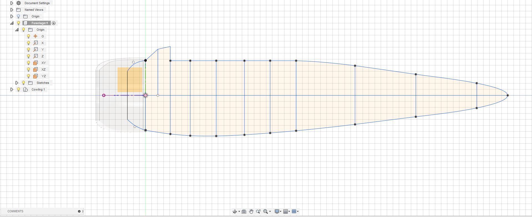Open the Orbit type dropdown arrow

239,212
